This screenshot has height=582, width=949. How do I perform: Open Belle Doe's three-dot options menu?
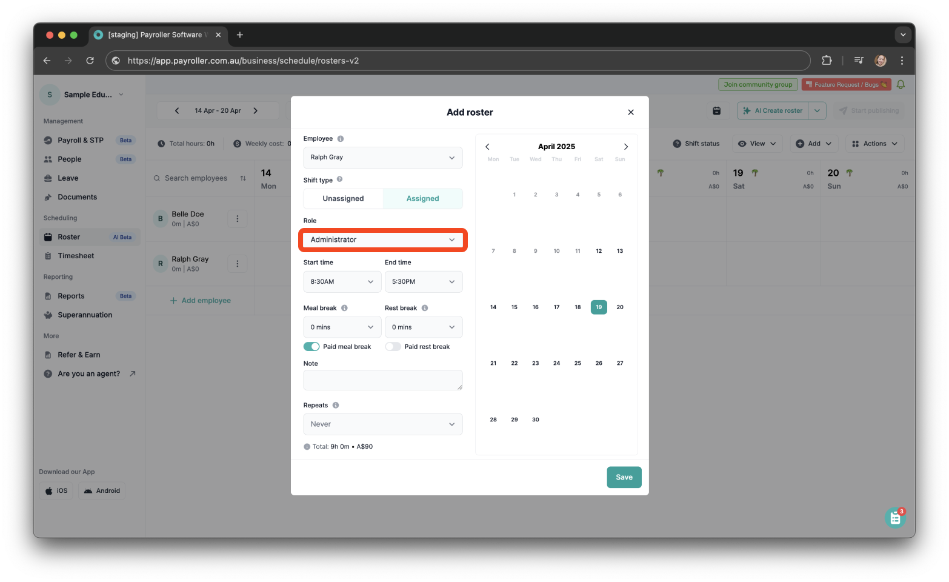(237, 218)
